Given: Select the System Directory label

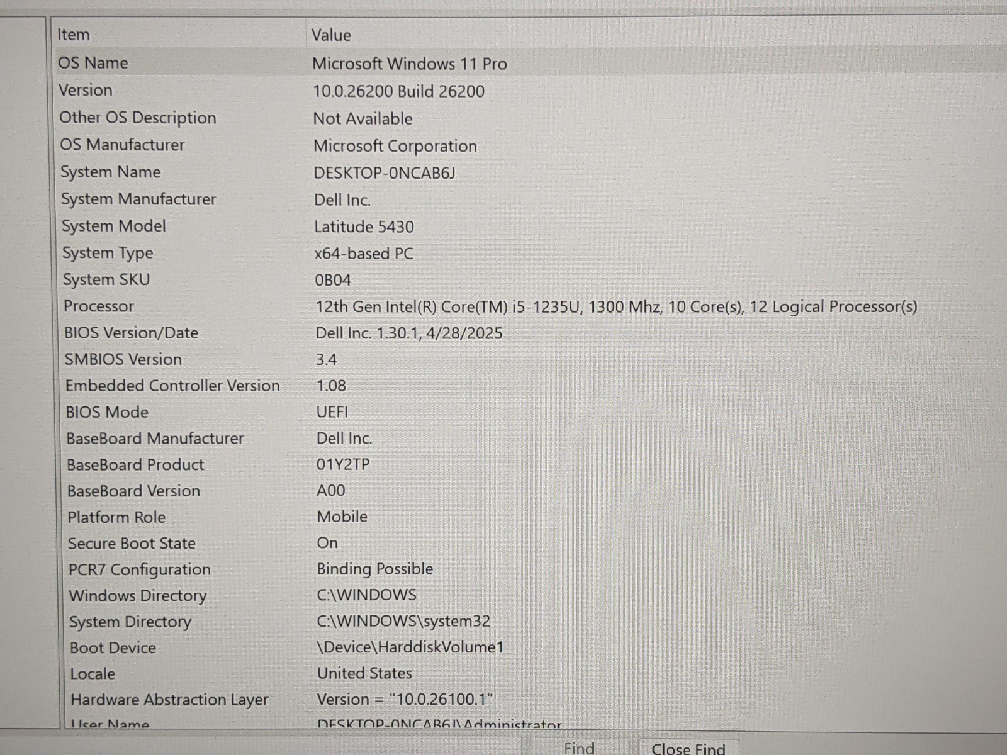Looking at the screenshot, I should (130, 622).
